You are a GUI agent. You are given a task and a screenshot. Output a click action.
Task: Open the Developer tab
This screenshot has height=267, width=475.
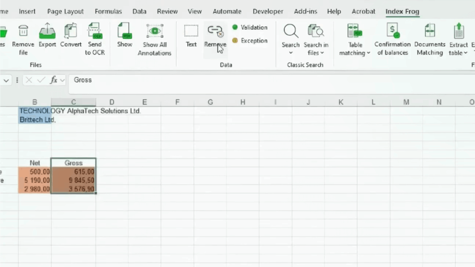268,11
